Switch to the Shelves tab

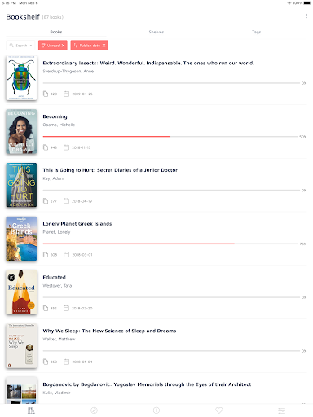(156, 32)
